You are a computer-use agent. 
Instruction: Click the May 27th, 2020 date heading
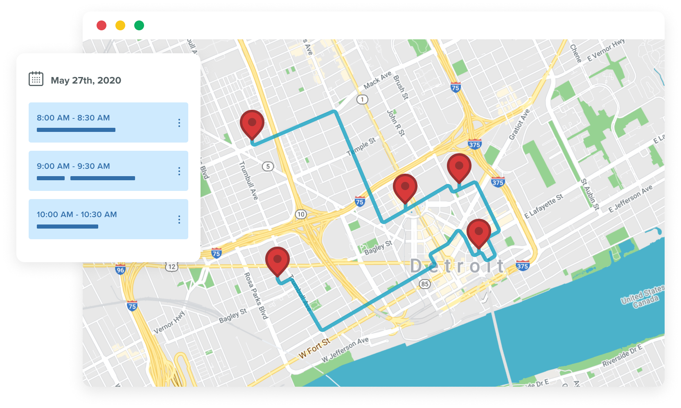(86, 80)
